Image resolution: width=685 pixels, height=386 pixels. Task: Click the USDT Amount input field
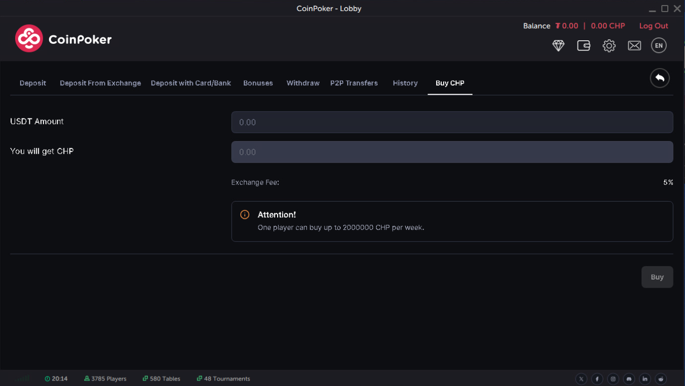click(x=452, y=122)
